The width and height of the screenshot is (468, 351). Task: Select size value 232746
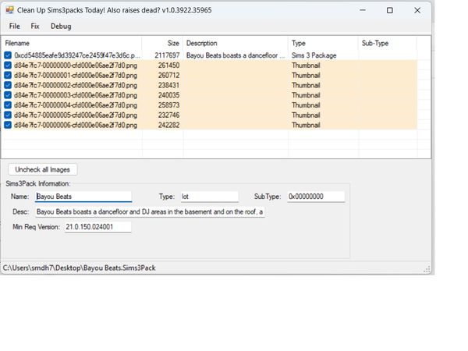tap(169, 115)
